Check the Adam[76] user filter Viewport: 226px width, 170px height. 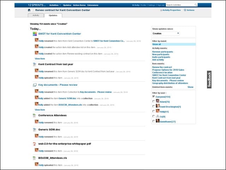(x=154, y=101)
